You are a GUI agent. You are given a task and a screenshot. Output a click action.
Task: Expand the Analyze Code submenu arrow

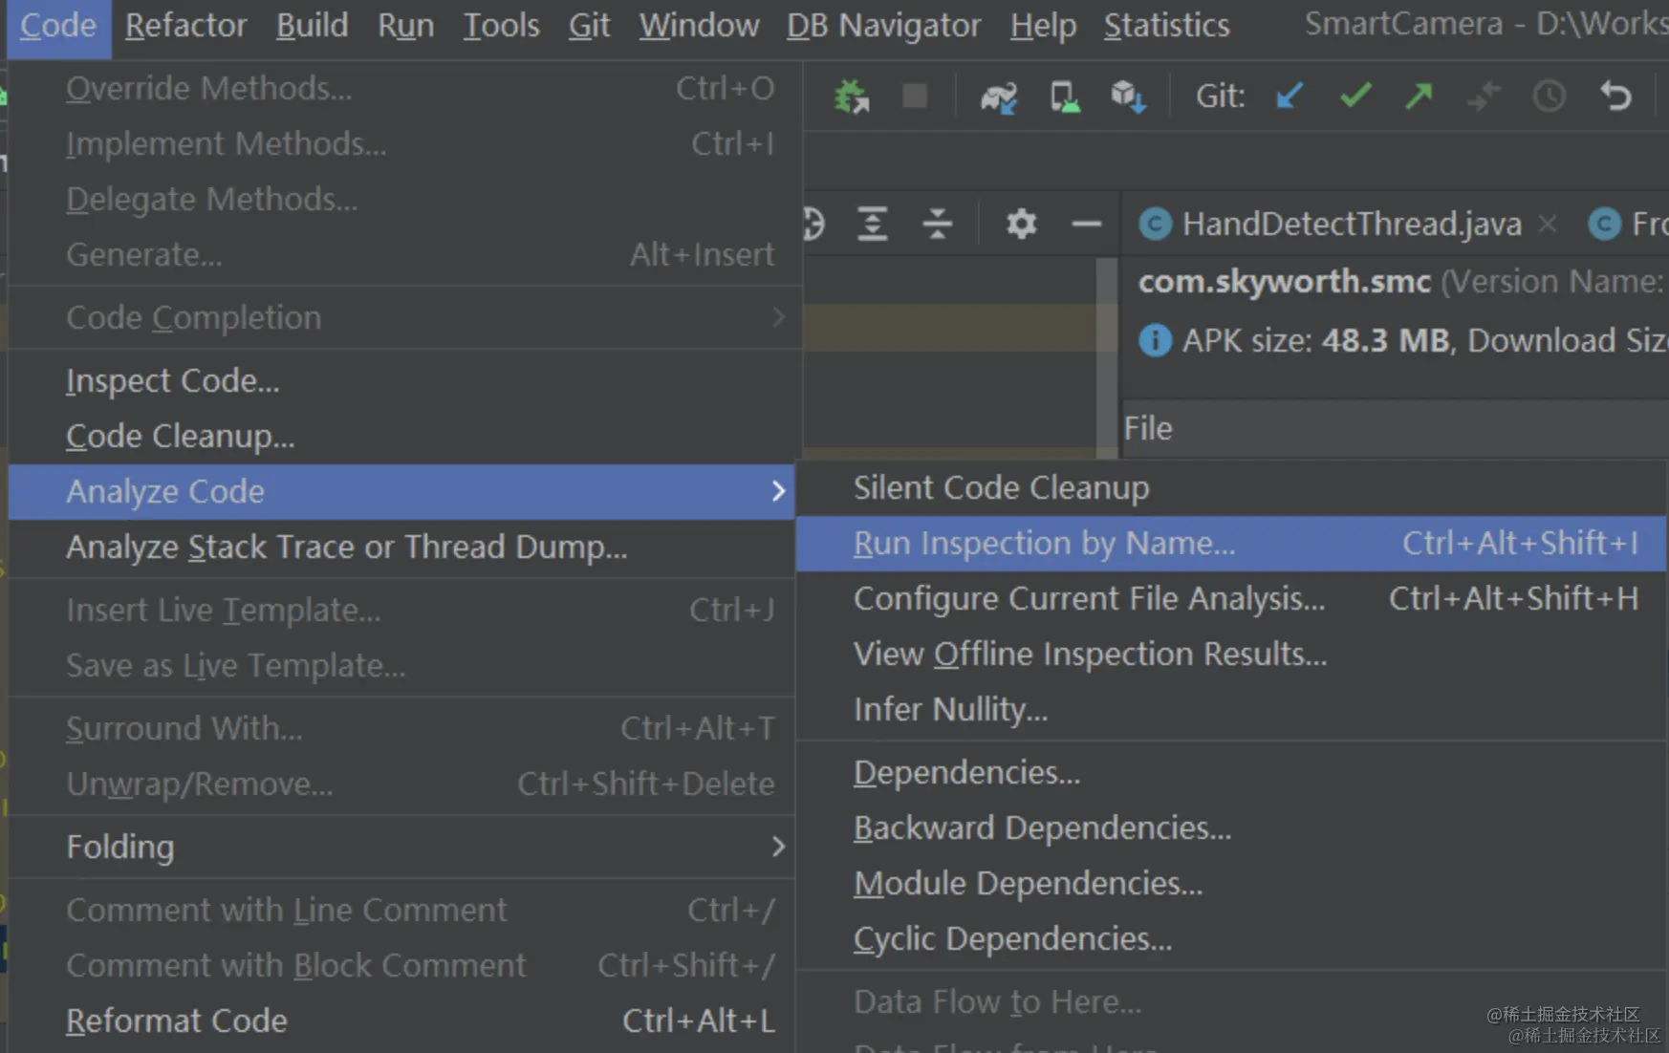[778, 491]
